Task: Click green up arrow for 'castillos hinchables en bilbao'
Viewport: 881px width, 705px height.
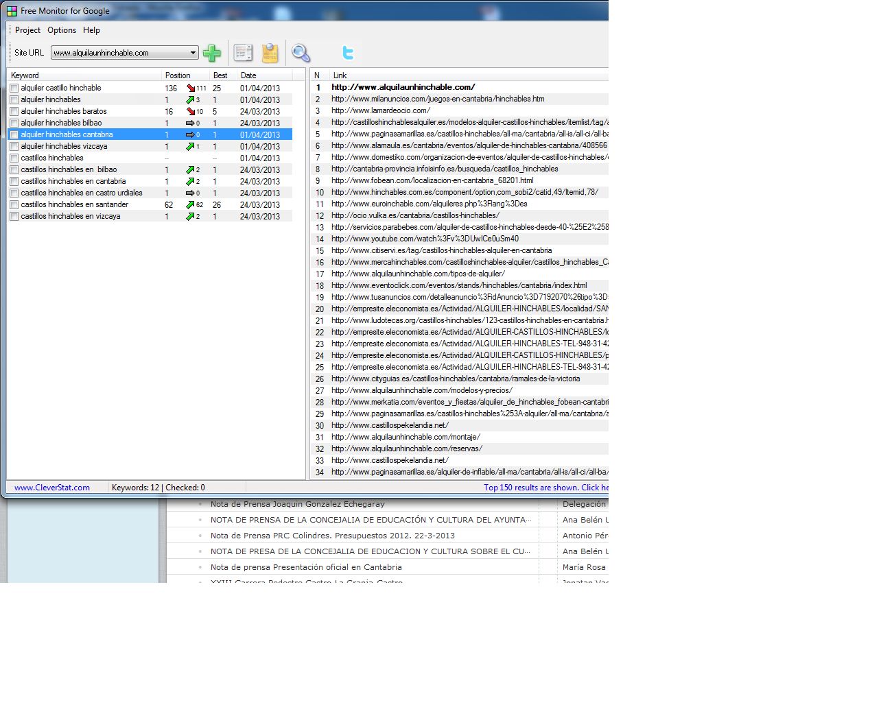Action: (191, 169)
